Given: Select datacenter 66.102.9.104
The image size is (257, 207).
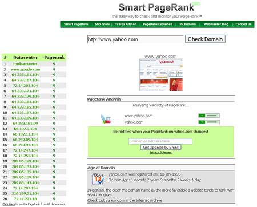Looking at the screenshot, I should point(25,129).
